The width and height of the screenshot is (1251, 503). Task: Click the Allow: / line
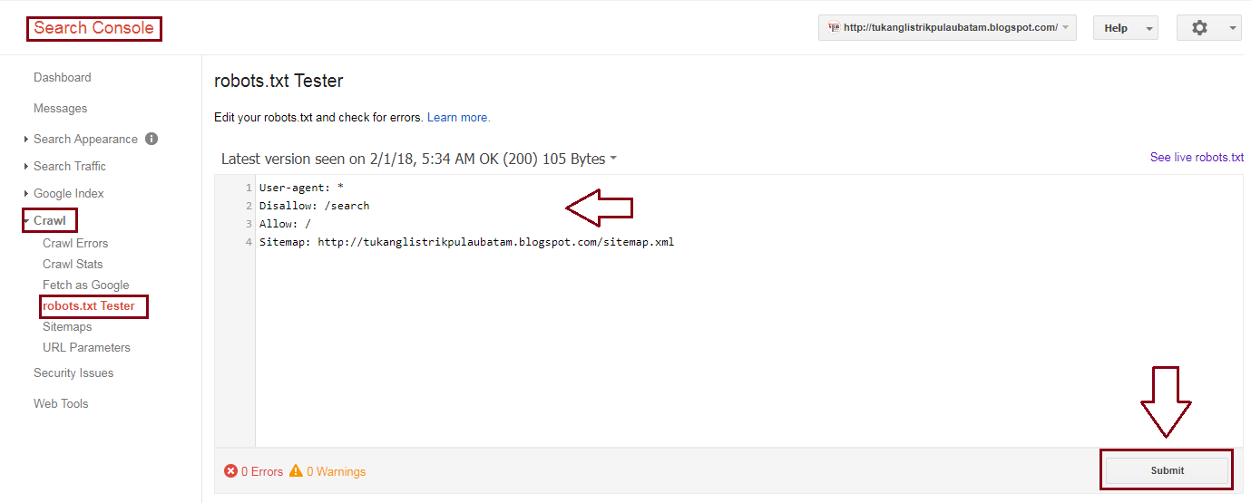[x=285, y=224]
